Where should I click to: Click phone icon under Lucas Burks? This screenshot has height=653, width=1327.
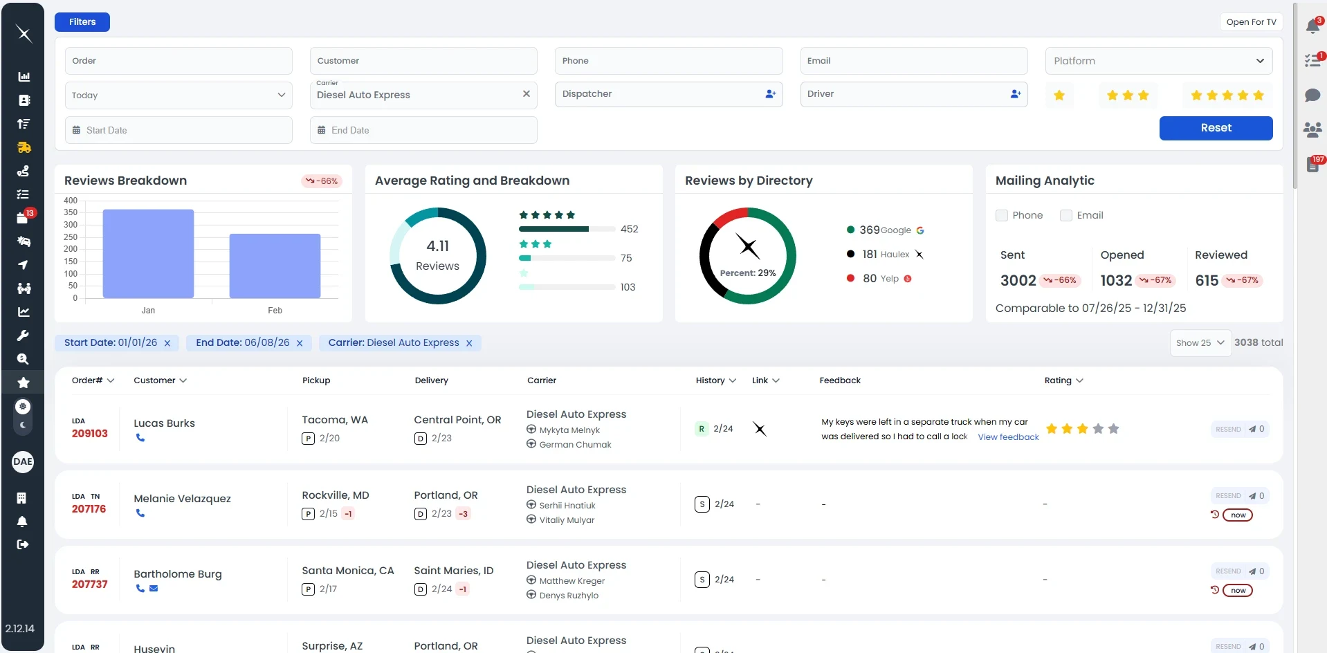[x=140, y=438]
